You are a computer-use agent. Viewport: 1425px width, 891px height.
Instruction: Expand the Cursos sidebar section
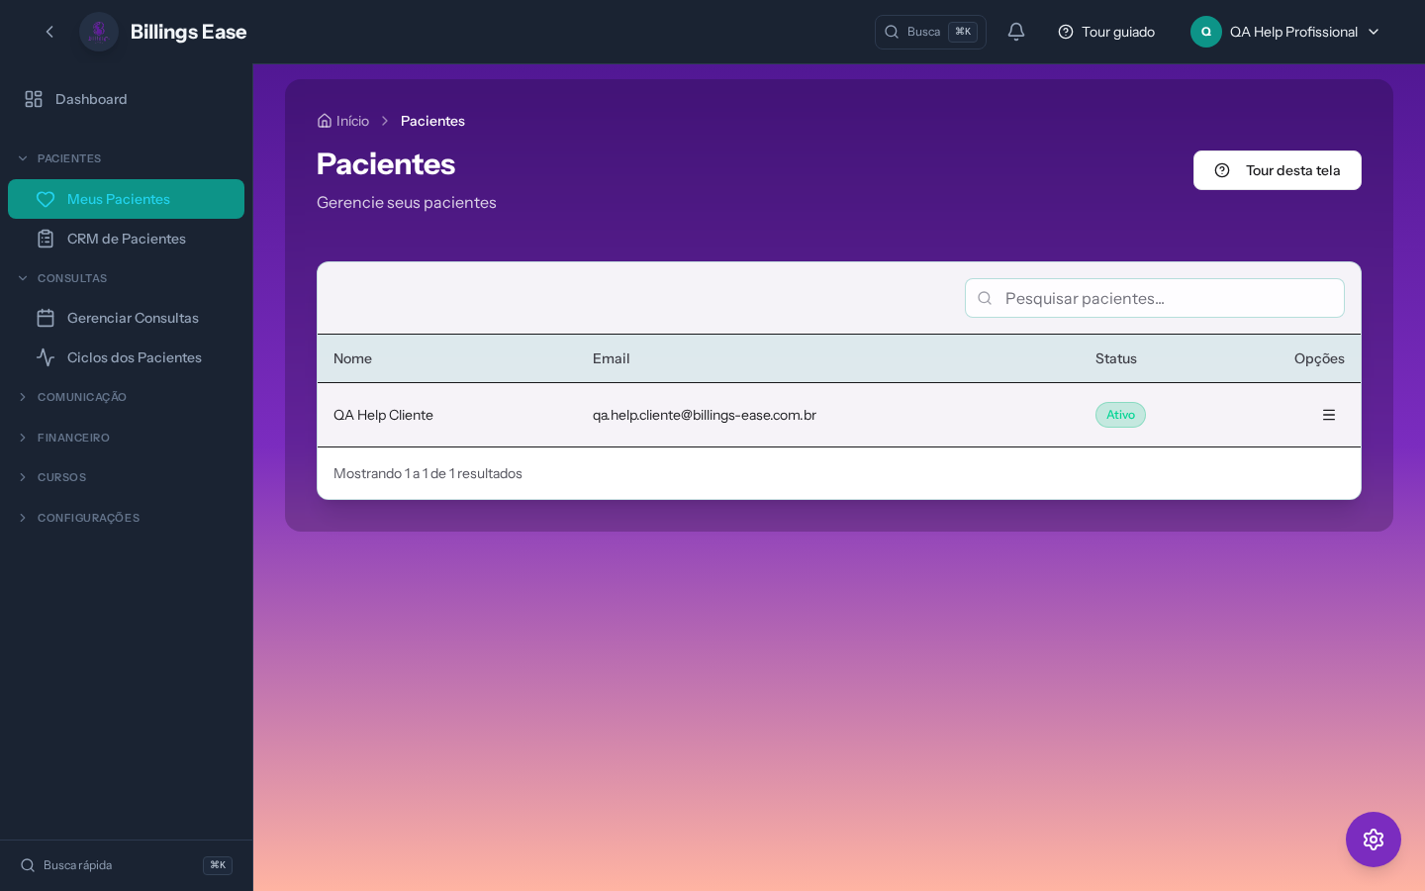24,477
